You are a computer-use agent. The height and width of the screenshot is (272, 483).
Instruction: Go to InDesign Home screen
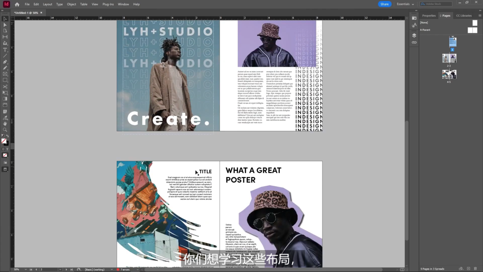click(x=17, y=4)
